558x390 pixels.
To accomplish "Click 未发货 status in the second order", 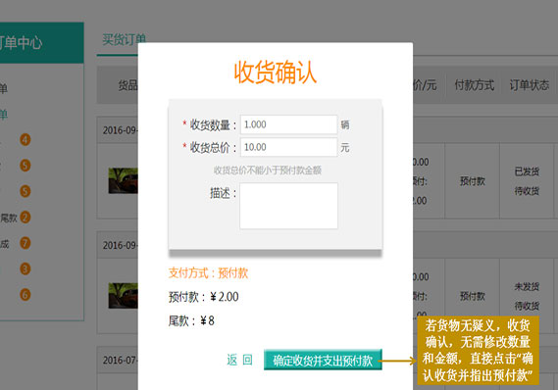I will click(x=527, y=286).
